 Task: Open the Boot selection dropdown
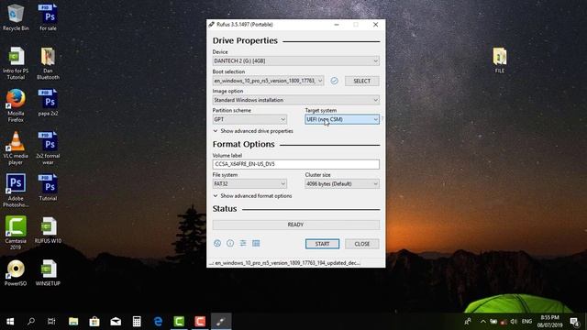[x=268, y=81]
